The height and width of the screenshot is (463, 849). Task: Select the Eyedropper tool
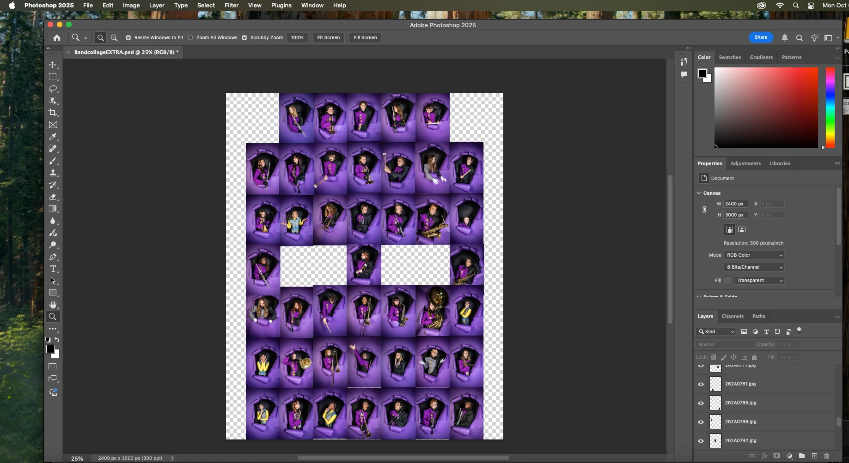tap(53, 137)
